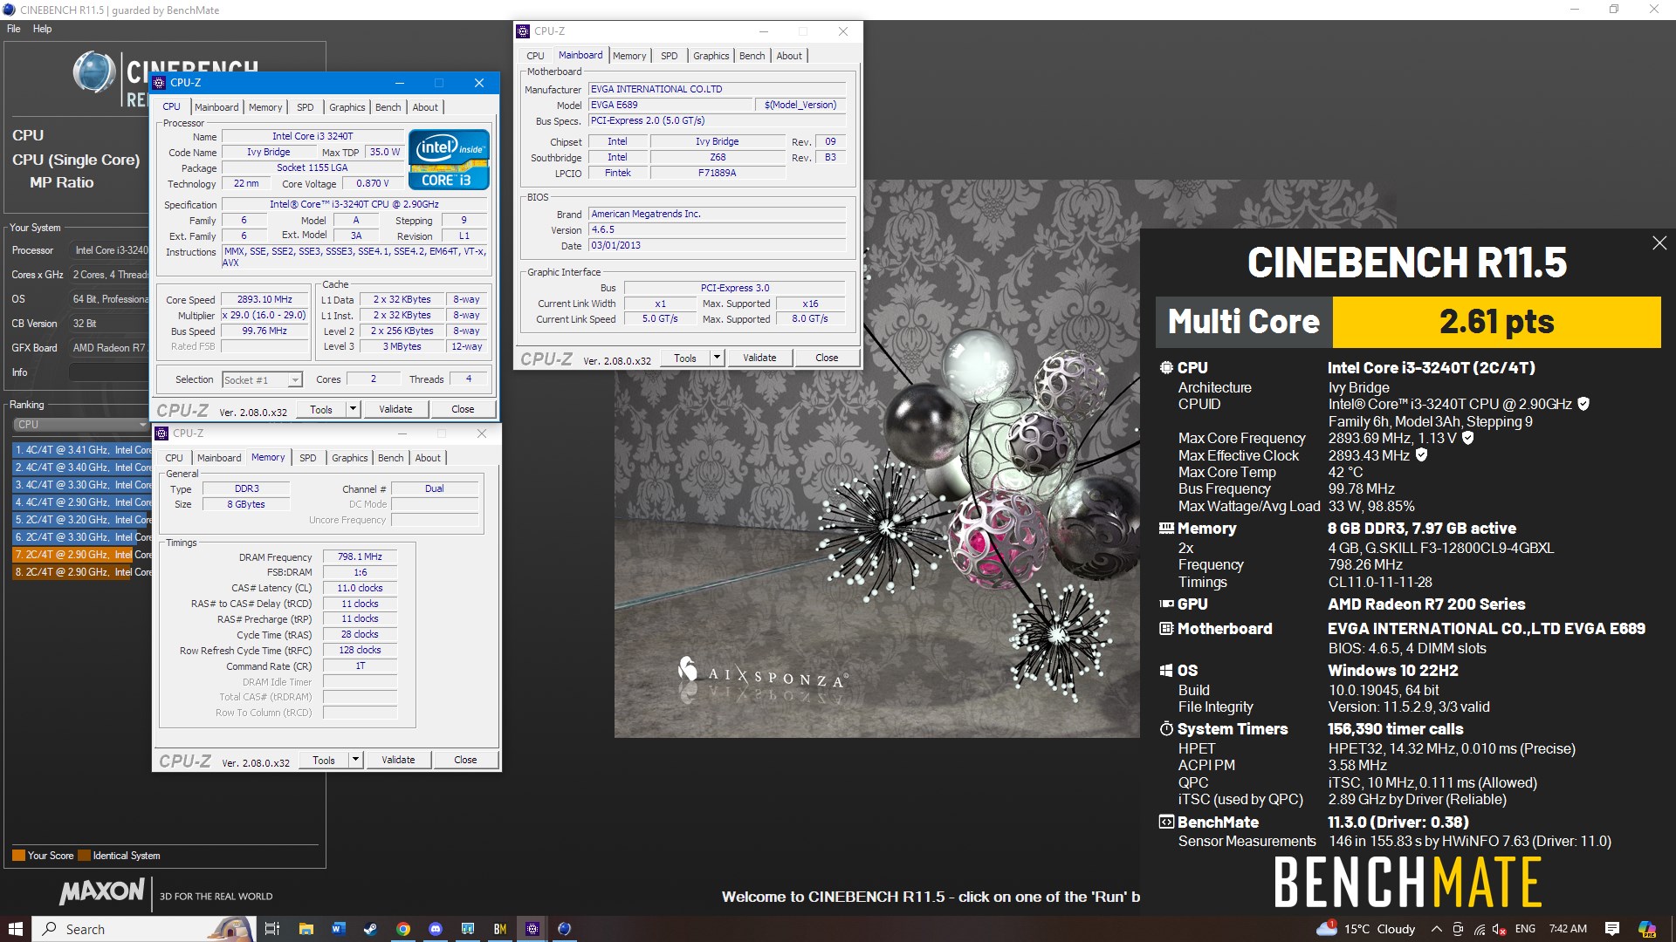Open the CPU ranking dropdown in Cinebench
Viewport: 1676px width, 942px height.
[80, 424]
